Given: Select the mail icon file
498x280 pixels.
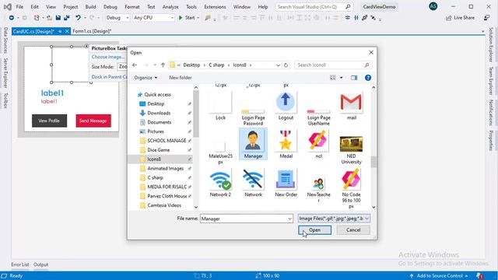Looking at the screenshot, I should [x=351, y=106].
